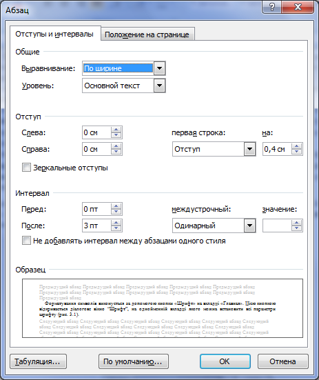319x380 pixels.
Task: Increase Перед spacing with up arrow
Action: click(116, 206)
